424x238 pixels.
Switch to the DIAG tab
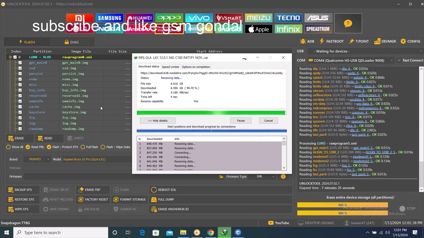pos(72,42)
